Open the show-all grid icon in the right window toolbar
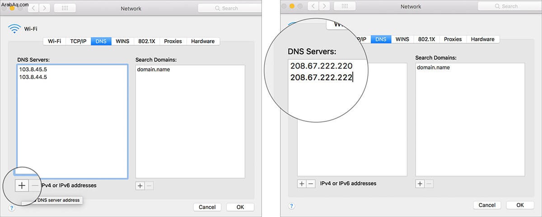 (345, 6)
